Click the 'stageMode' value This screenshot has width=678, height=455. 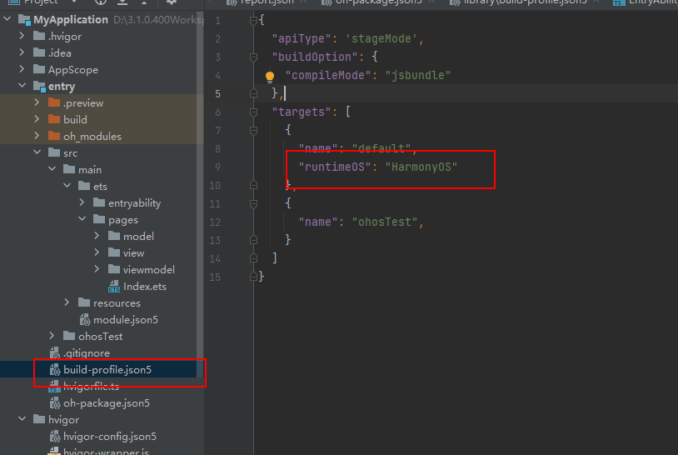coord(381,39)
